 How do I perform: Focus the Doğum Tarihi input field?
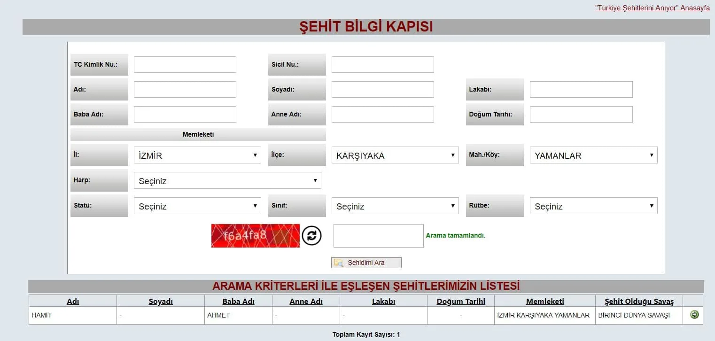point(581,115)
